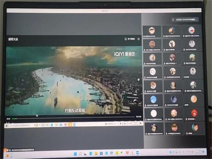
Task: Click the round icon right of 客户端播放
Action: 138,39
